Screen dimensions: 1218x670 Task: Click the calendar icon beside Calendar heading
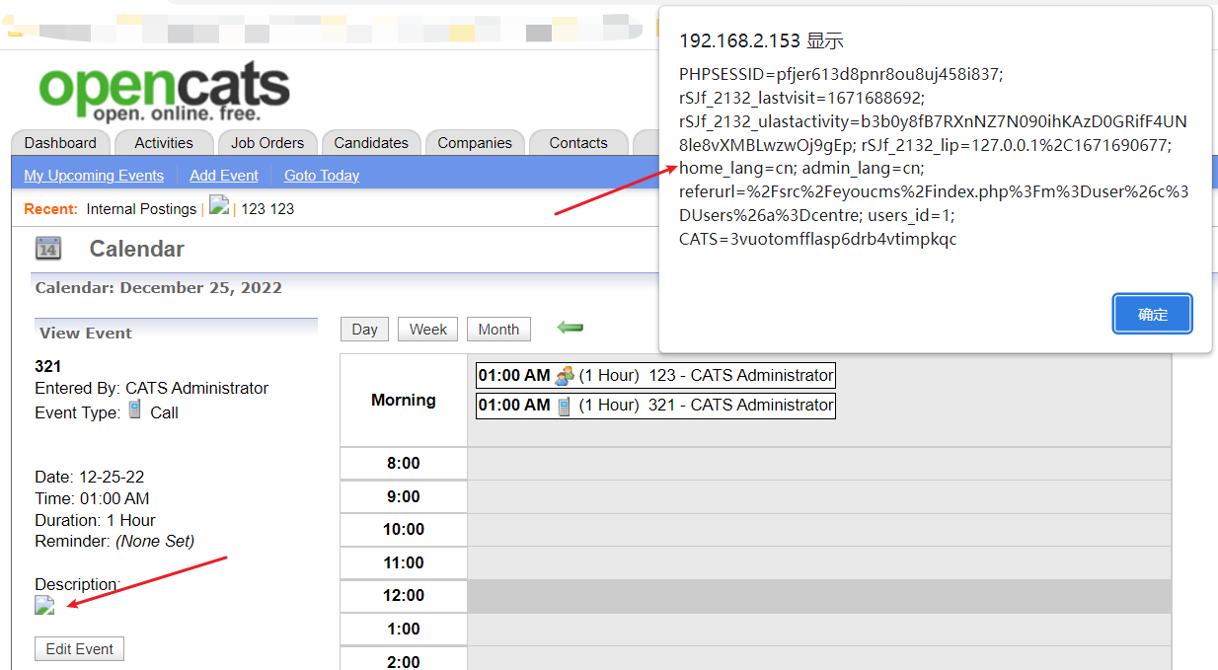(47, 248)
